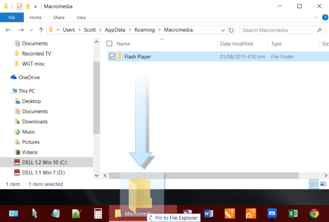Viewport: 329px width, 222px height.
Task: Uncheck the Flash Player folder checkbox
Action: click(x=112, y=56)
